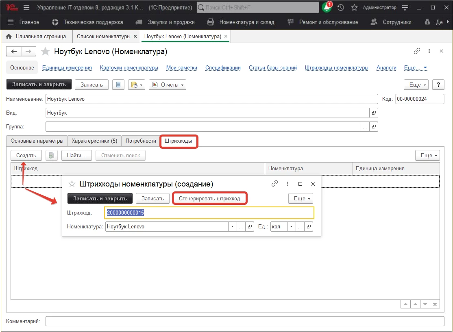This screenshot has height=332, width=453.
Task: Expand the Ед. unit dropdown arrow
Action: click(291, 226)
